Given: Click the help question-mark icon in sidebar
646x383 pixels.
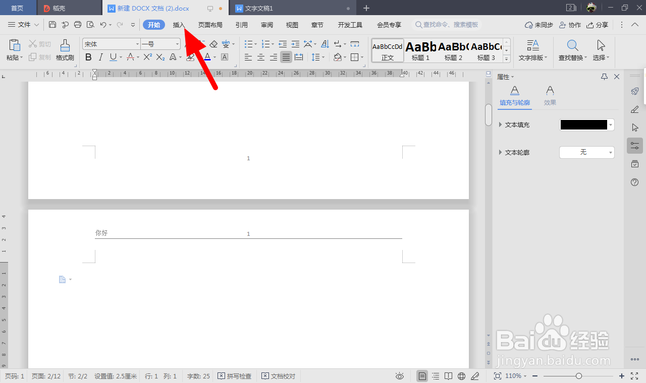Looking at the screenshot, I should 635,182.
